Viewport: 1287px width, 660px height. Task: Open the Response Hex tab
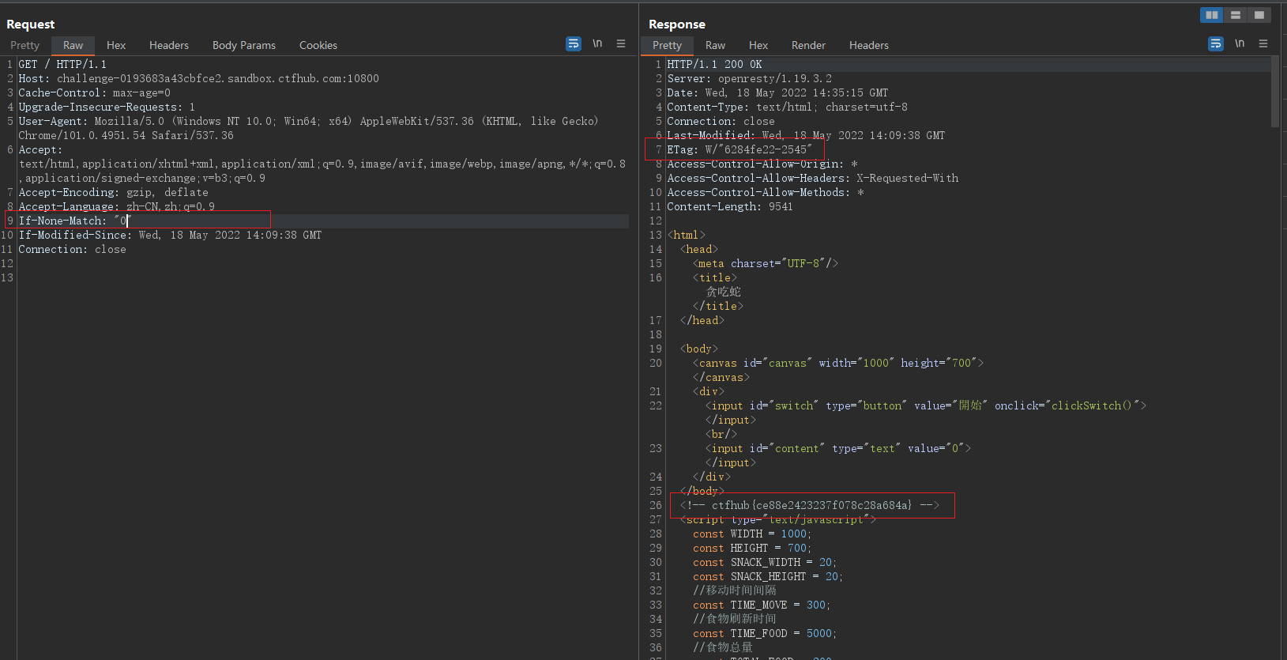pyautogui.click(x=758, y=46)
